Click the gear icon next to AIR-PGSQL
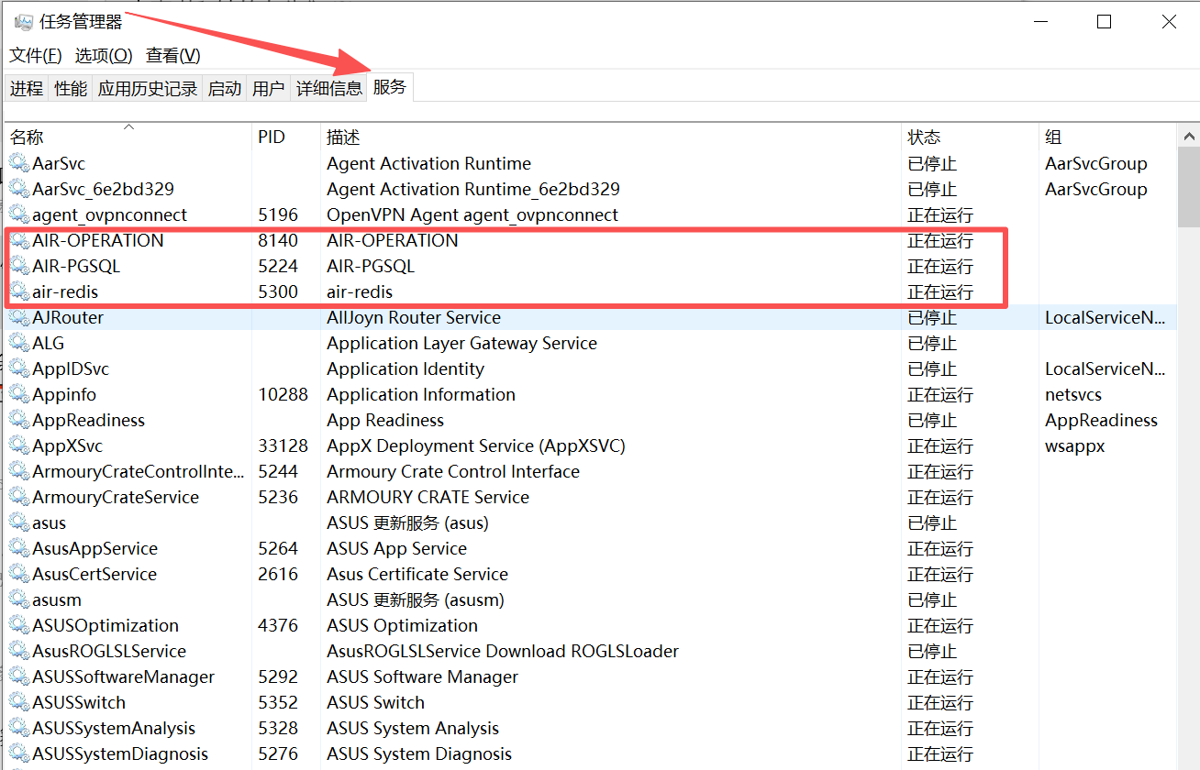The height and width of the screenshot is (770, 1200). point(19,267)
